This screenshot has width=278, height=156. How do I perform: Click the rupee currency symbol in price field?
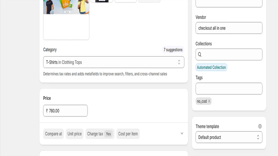tap(47, 111)
